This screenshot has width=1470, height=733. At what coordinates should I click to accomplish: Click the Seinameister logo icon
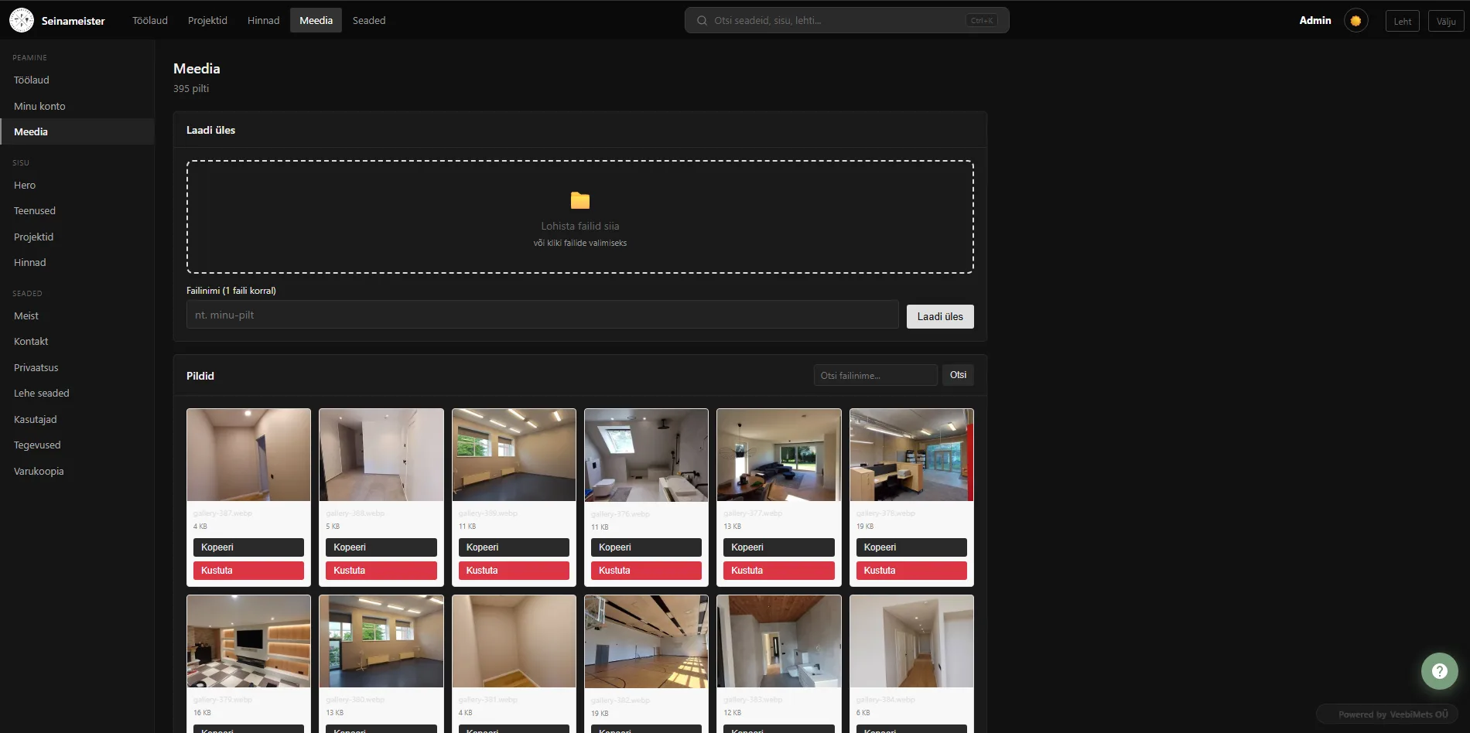[22, 20]
